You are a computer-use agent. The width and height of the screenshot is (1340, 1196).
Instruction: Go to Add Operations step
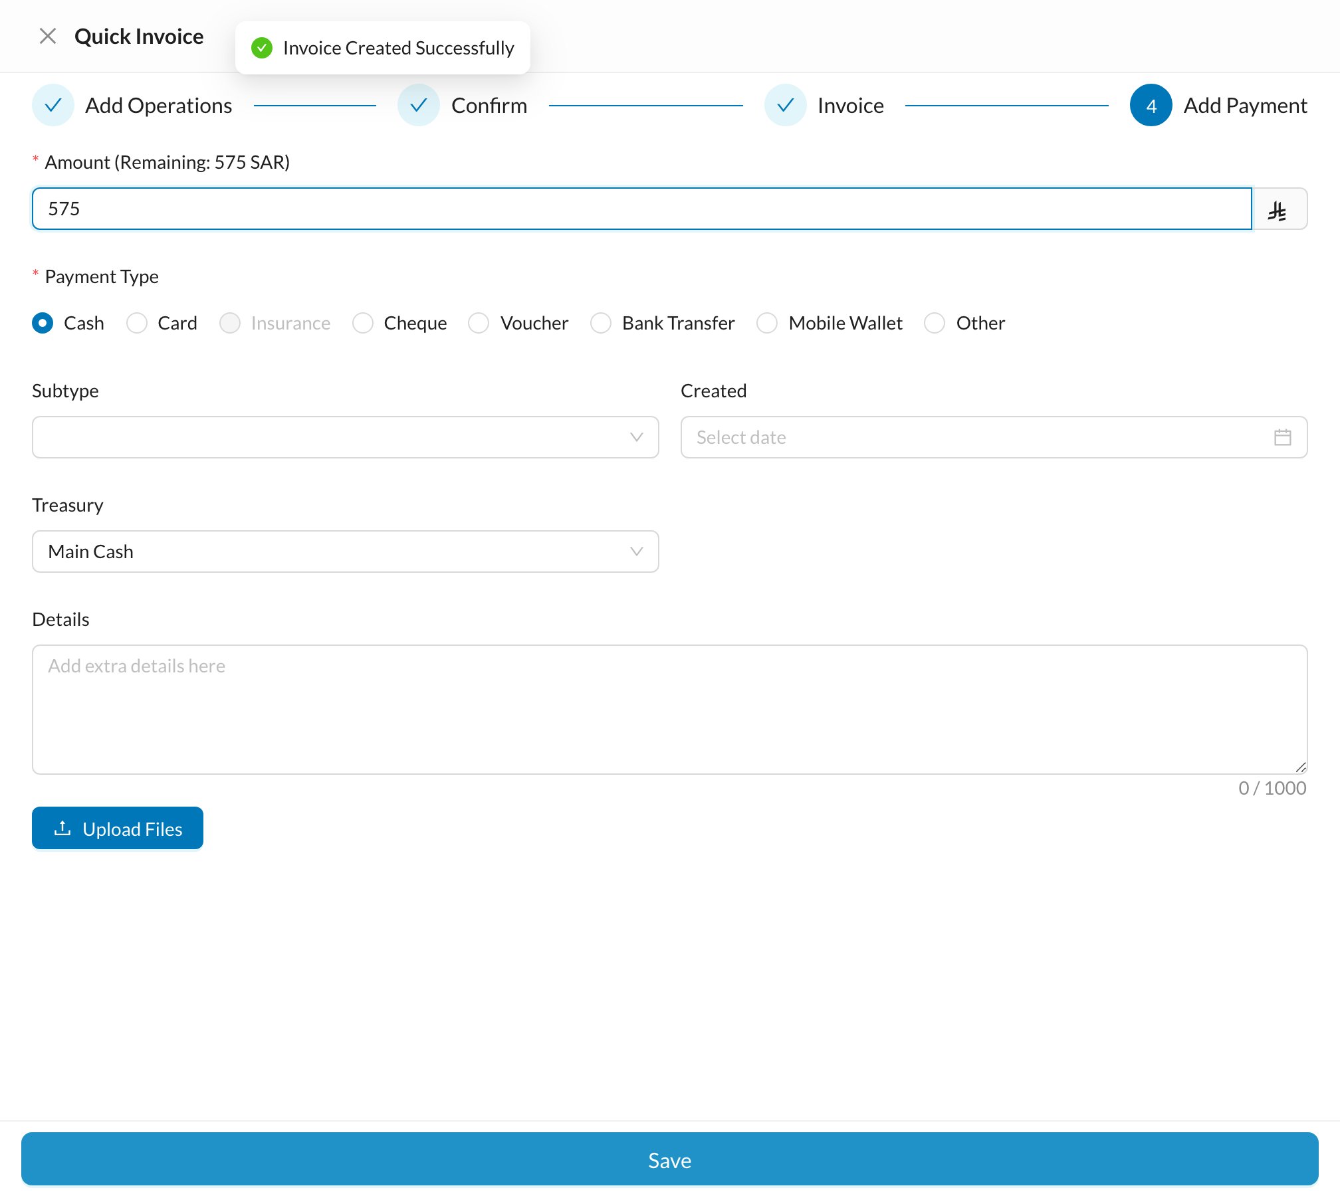159,105
